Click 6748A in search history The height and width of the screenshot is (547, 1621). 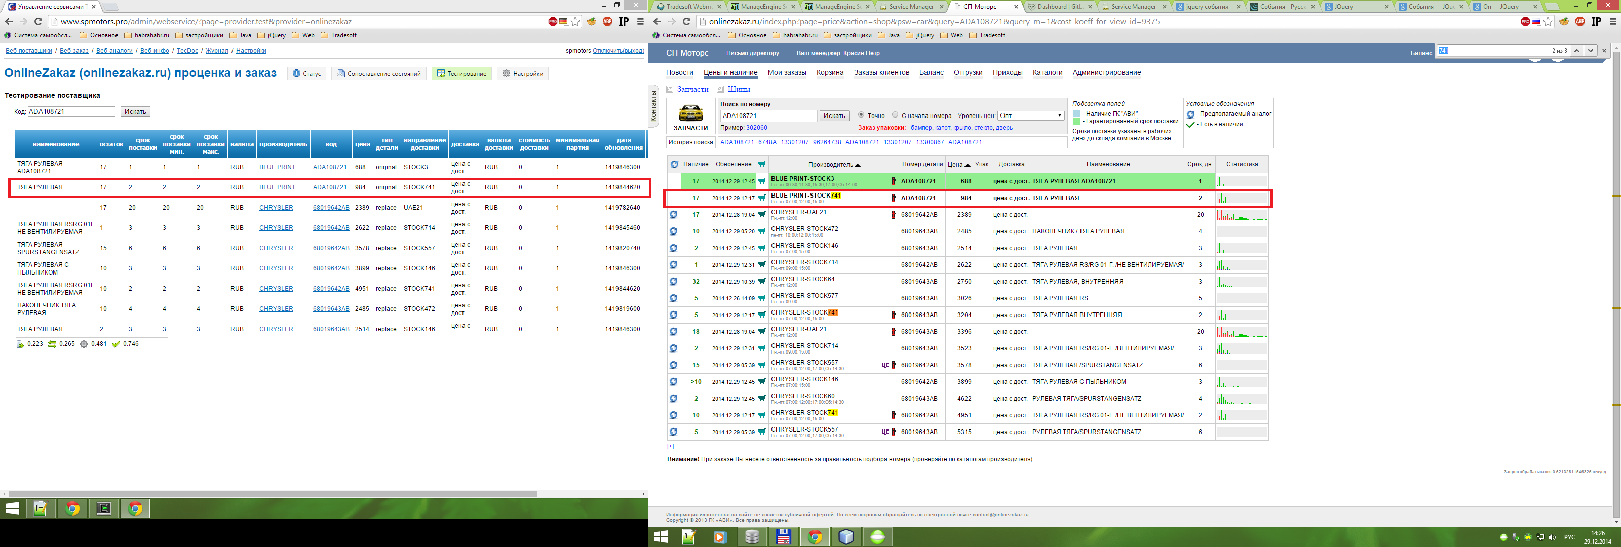[767, 142]
